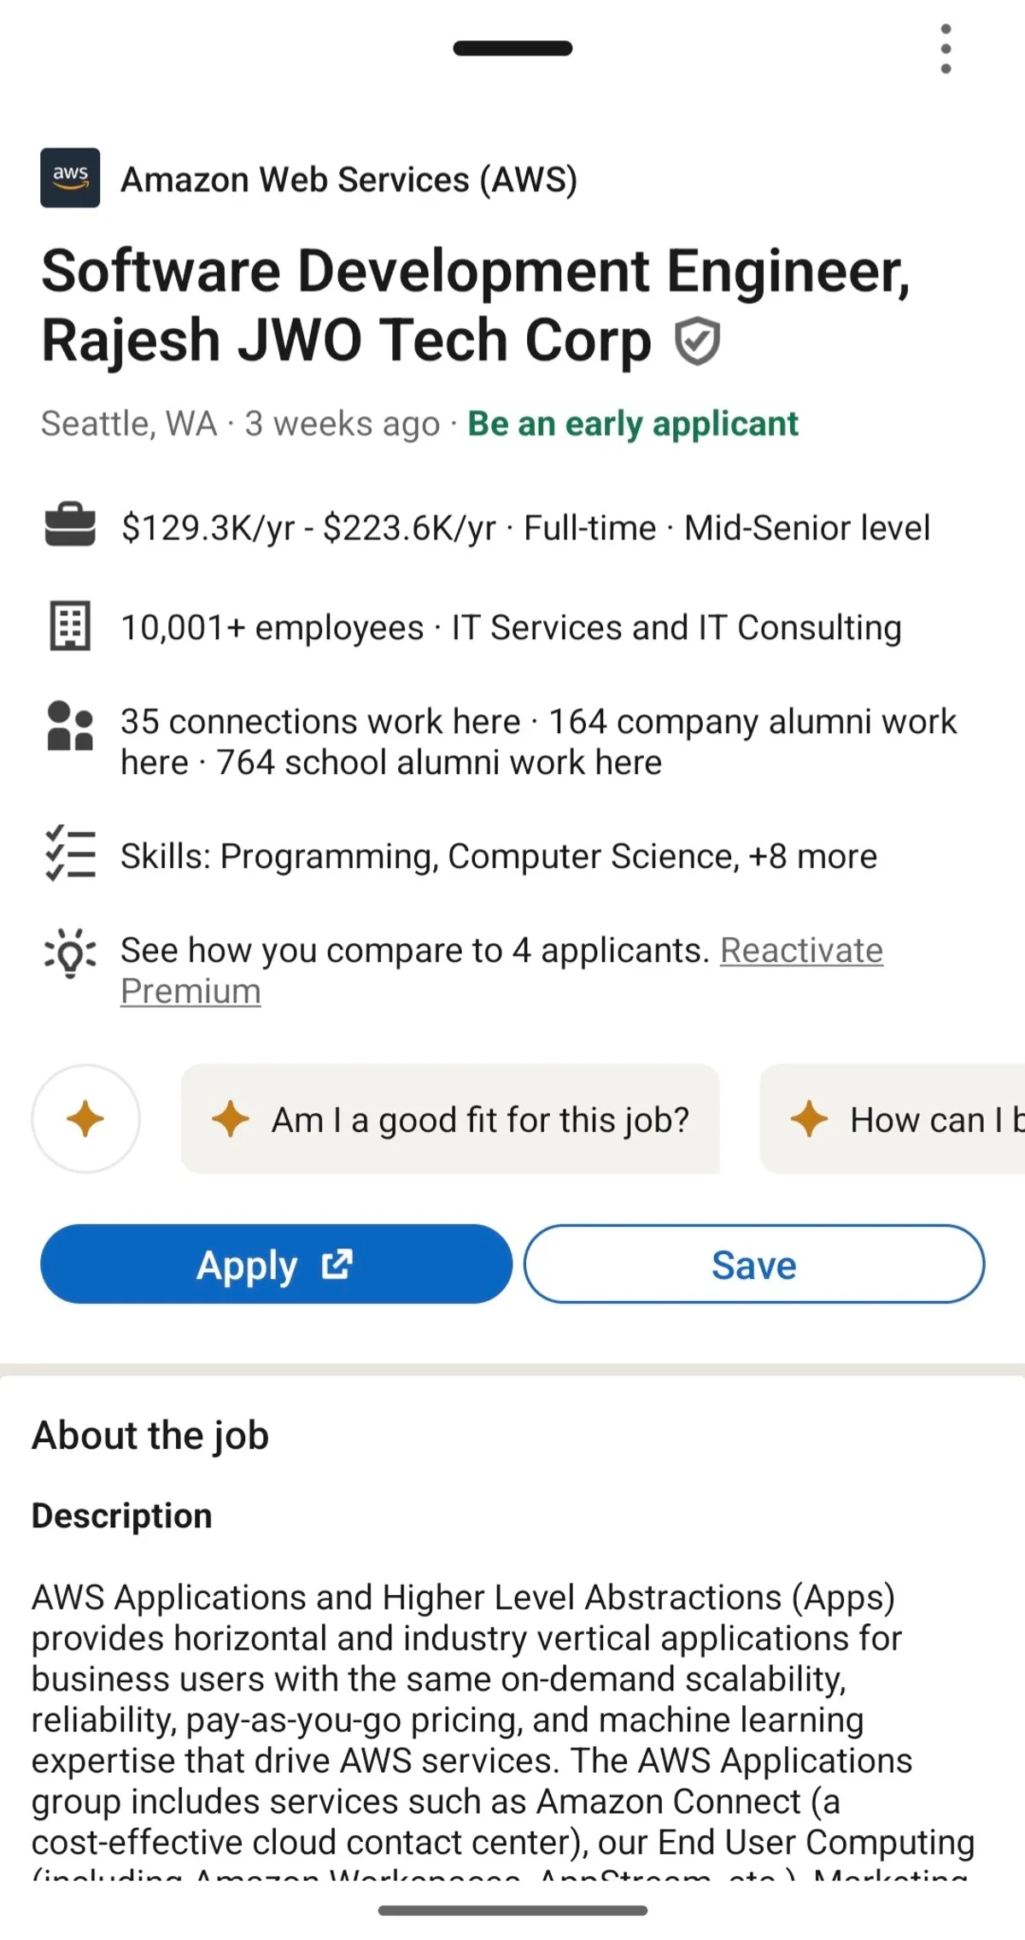Tap the job title heading
The image size is (1025, 1940).
tap(474, 305)
